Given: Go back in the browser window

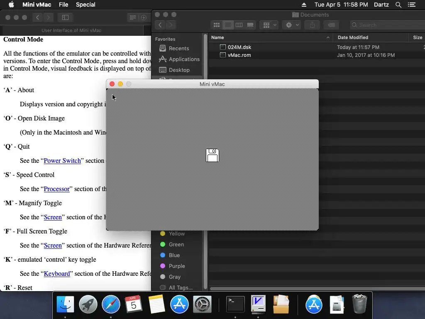Looking at the screenshot, I should click(x=38, y=17).
